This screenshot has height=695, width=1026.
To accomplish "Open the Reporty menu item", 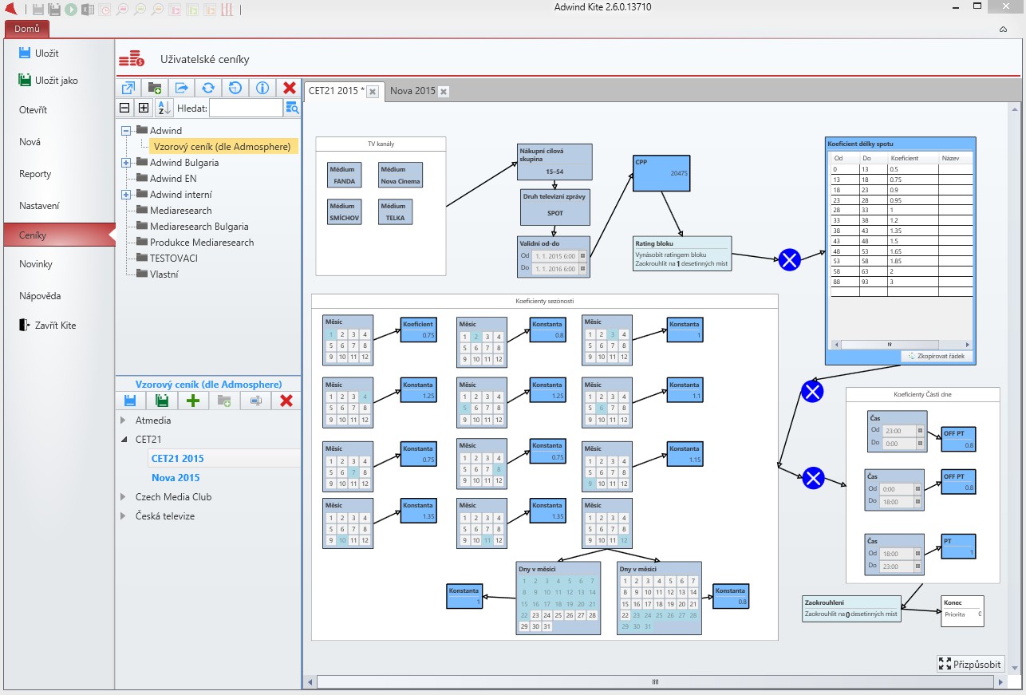I will point(35,174).
